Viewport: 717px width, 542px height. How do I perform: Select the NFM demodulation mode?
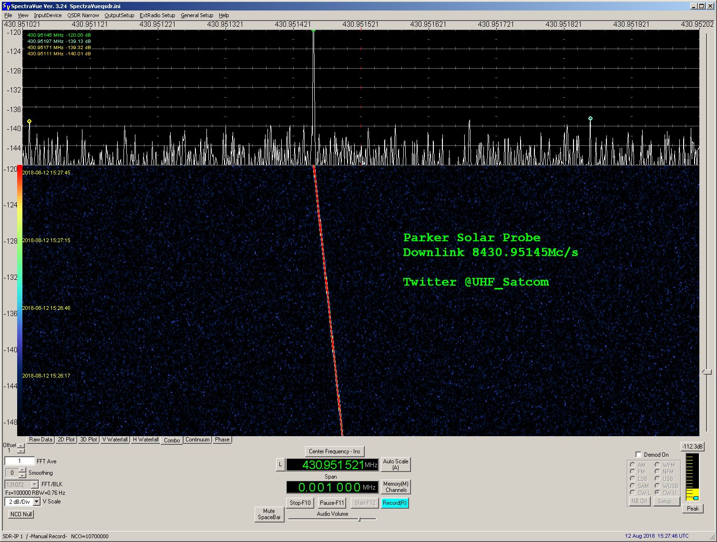point(657,472)
